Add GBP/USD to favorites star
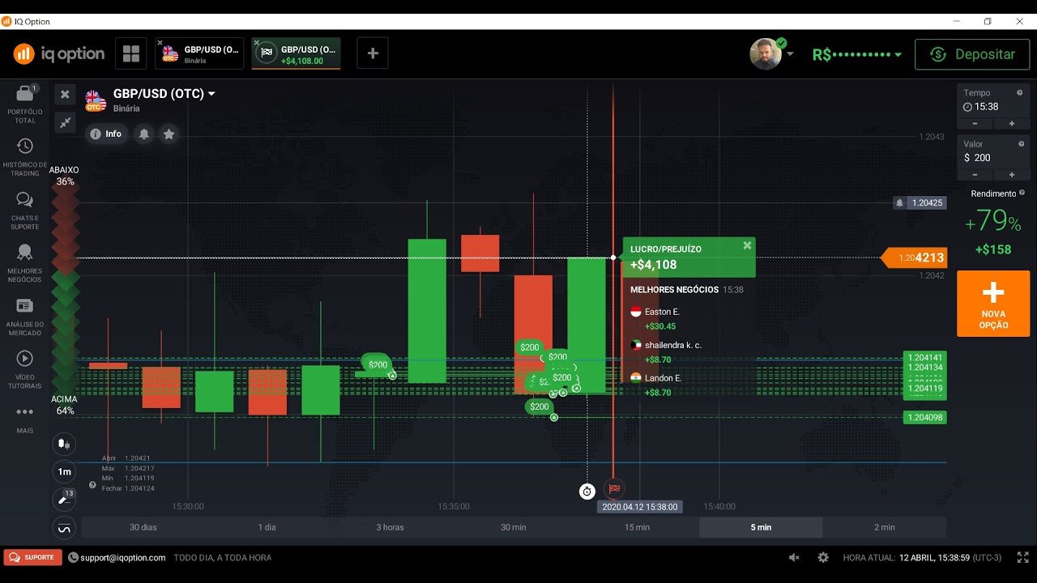 (169, 134)
